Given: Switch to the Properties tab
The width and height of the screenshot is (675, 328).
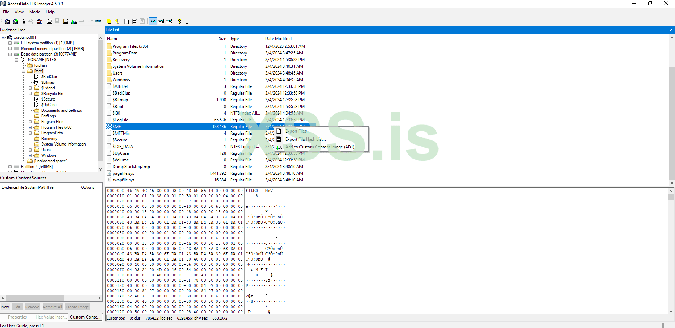Looking at the screenshot, I should click(18, 317).
